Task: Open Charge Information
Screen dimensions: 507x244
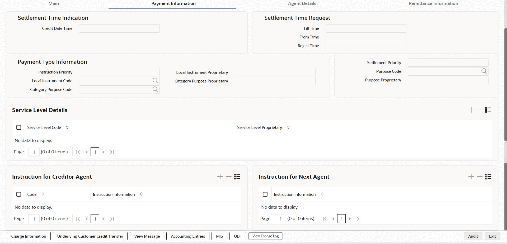Action: (29, 236)
